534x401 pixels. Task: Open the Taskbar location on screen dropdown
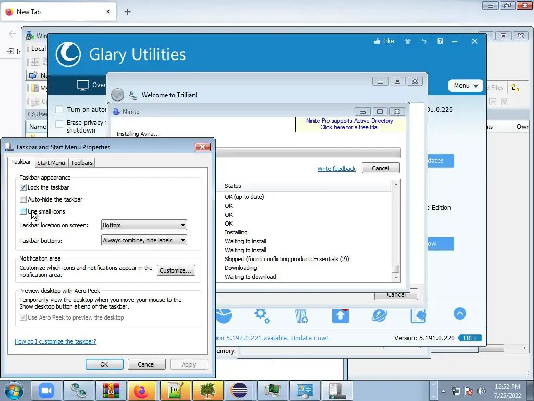(144, 225)
